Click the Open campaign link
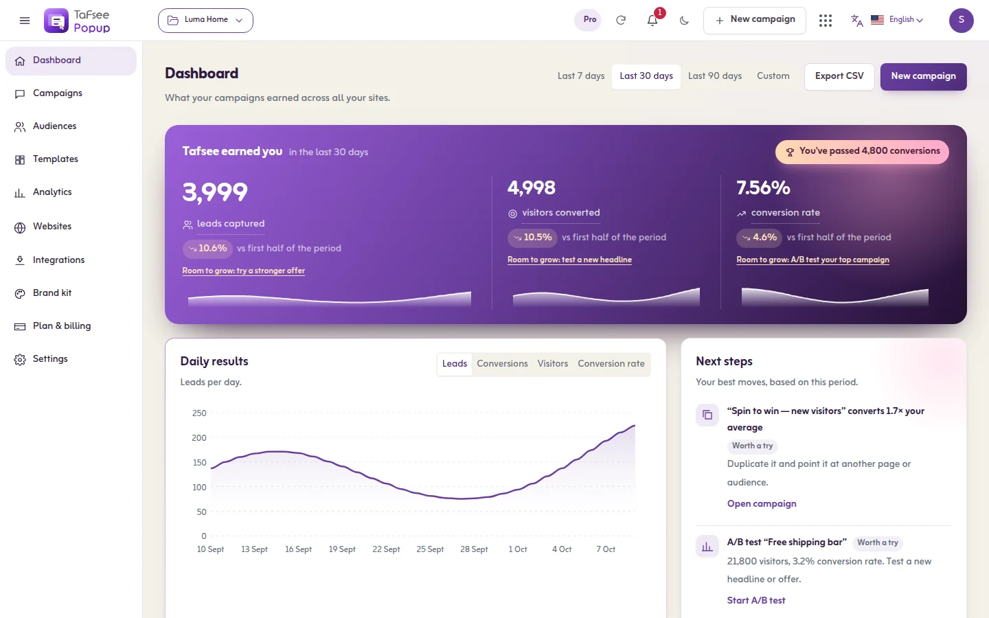This screenshot has height=618, width=989. [x=762, y=503]
